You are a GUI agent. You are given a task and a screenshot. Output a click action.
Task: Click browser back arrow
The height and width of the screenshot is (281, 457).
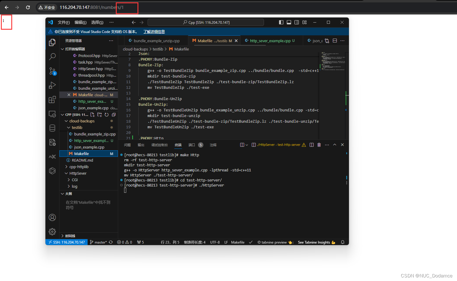(x=7, y=7)
